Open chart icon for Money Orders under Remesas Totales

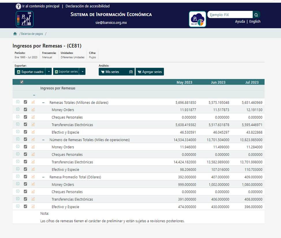[33, 109]
